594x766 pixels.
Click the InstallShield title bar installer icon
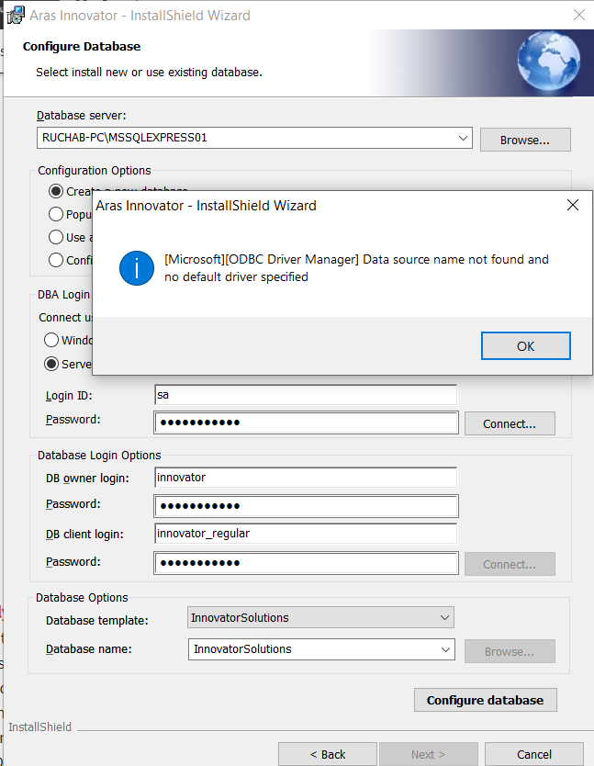pyautogui.click(x=16, y=15)
